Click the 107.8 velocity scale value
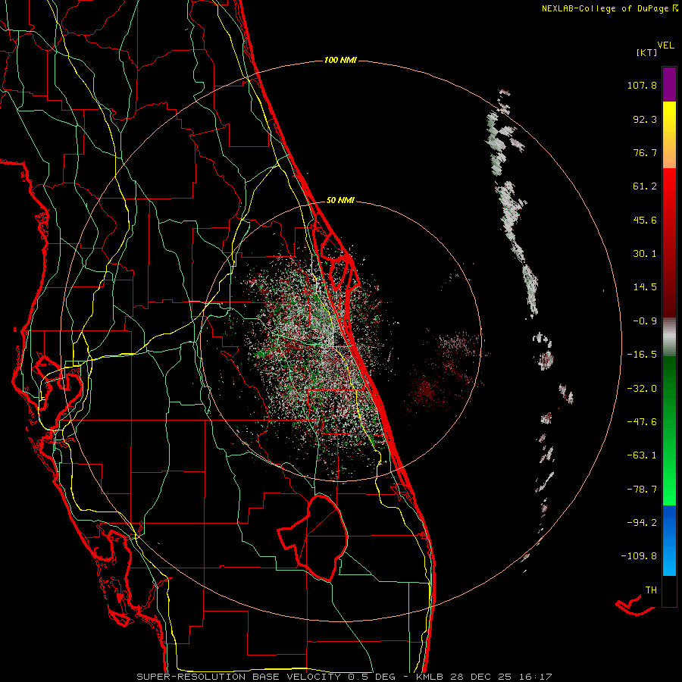 (x=642, y=85)
